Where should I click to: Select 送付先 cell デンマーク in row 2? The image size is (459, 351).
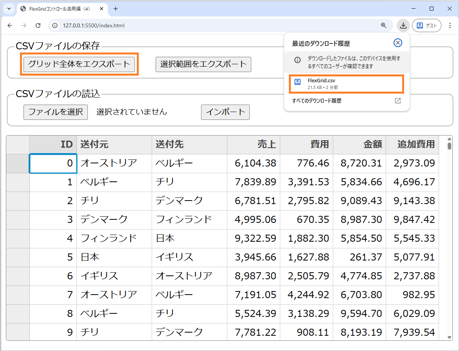pos(189,201)
